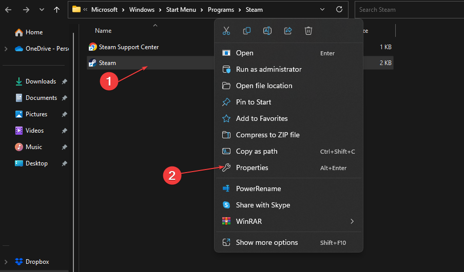Image resolution: width=464 pixels, height=272 pixels.
Task: Expand the Dropbox tree node
Action: (6, 262)
